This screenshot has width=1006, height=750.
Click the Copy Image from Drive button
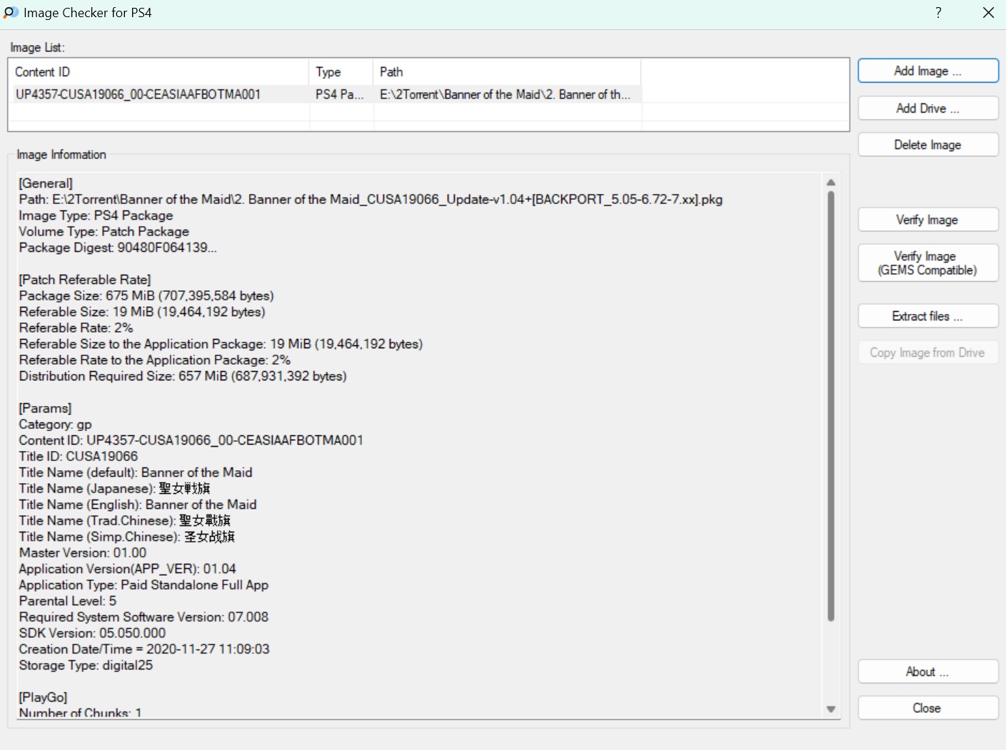point(927,353)
